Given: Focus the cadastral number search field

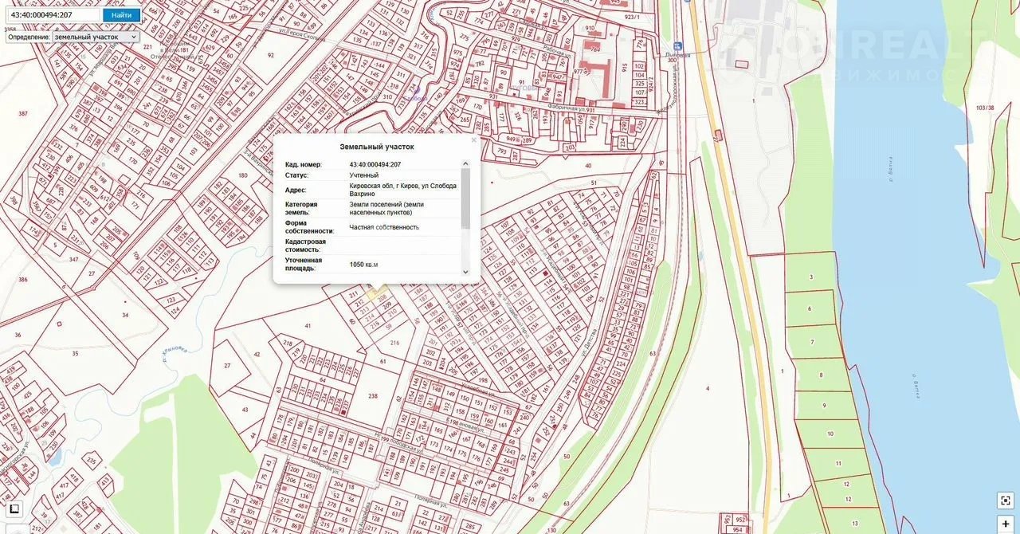Looking at the screenshot, I should [53, 15].
